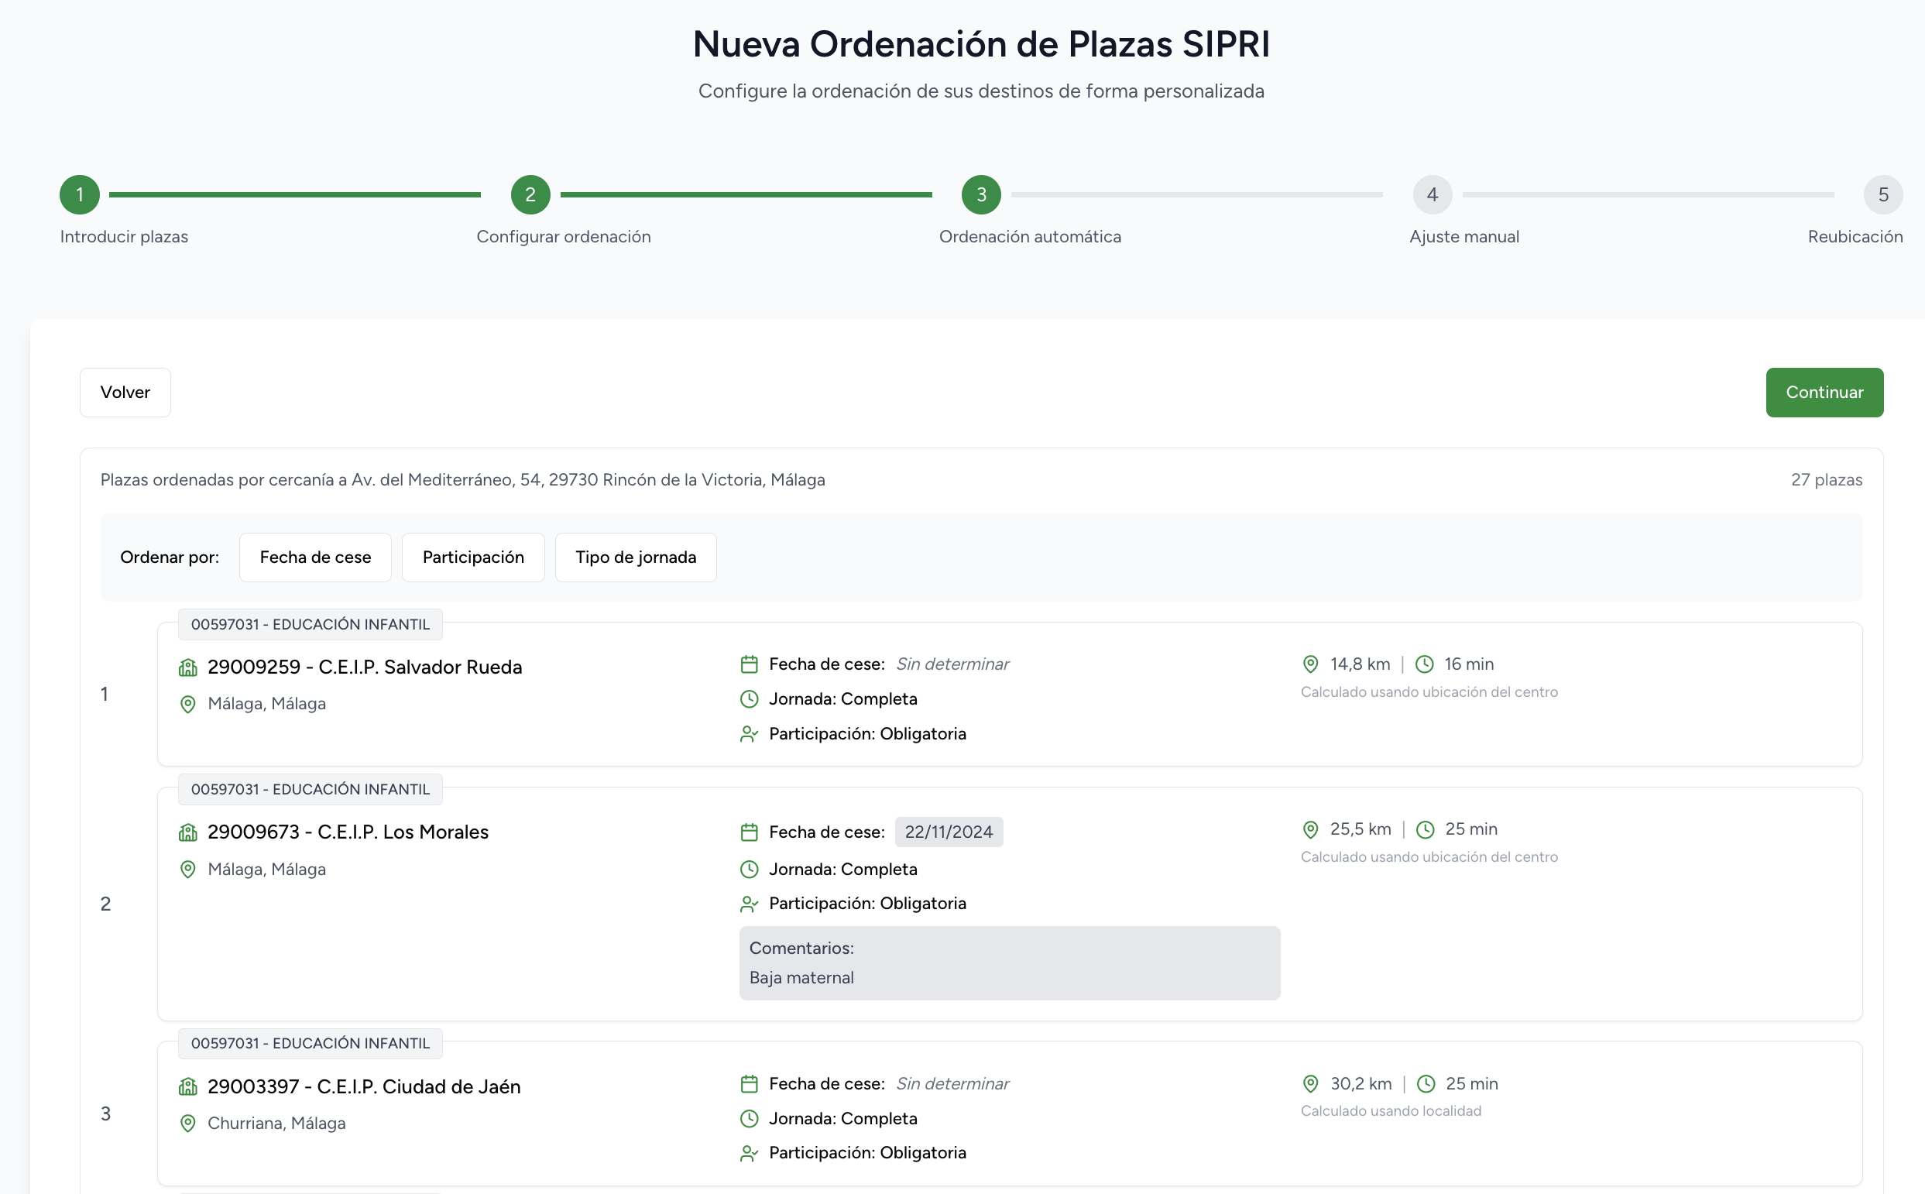Viewport: 1925px width, 1194px height.
Task: Click 'Calculado usando localidad' note
Action: tap(1391, 1112)
